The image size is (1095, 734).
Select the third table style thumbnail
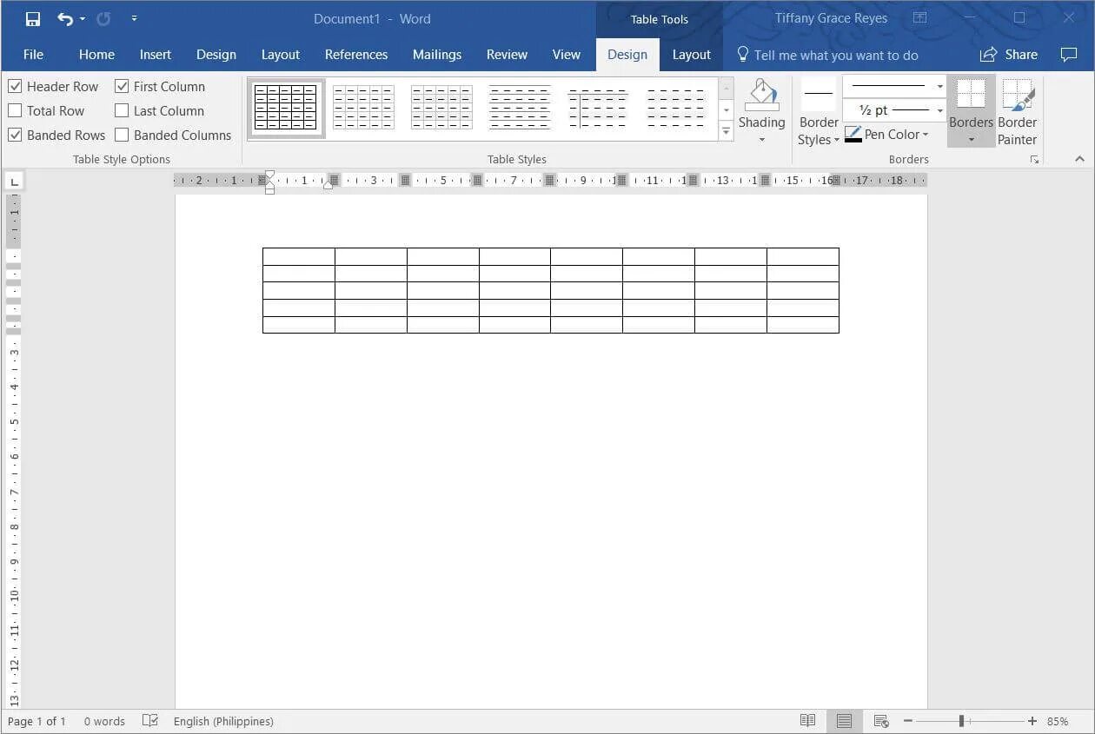point(441,109)
